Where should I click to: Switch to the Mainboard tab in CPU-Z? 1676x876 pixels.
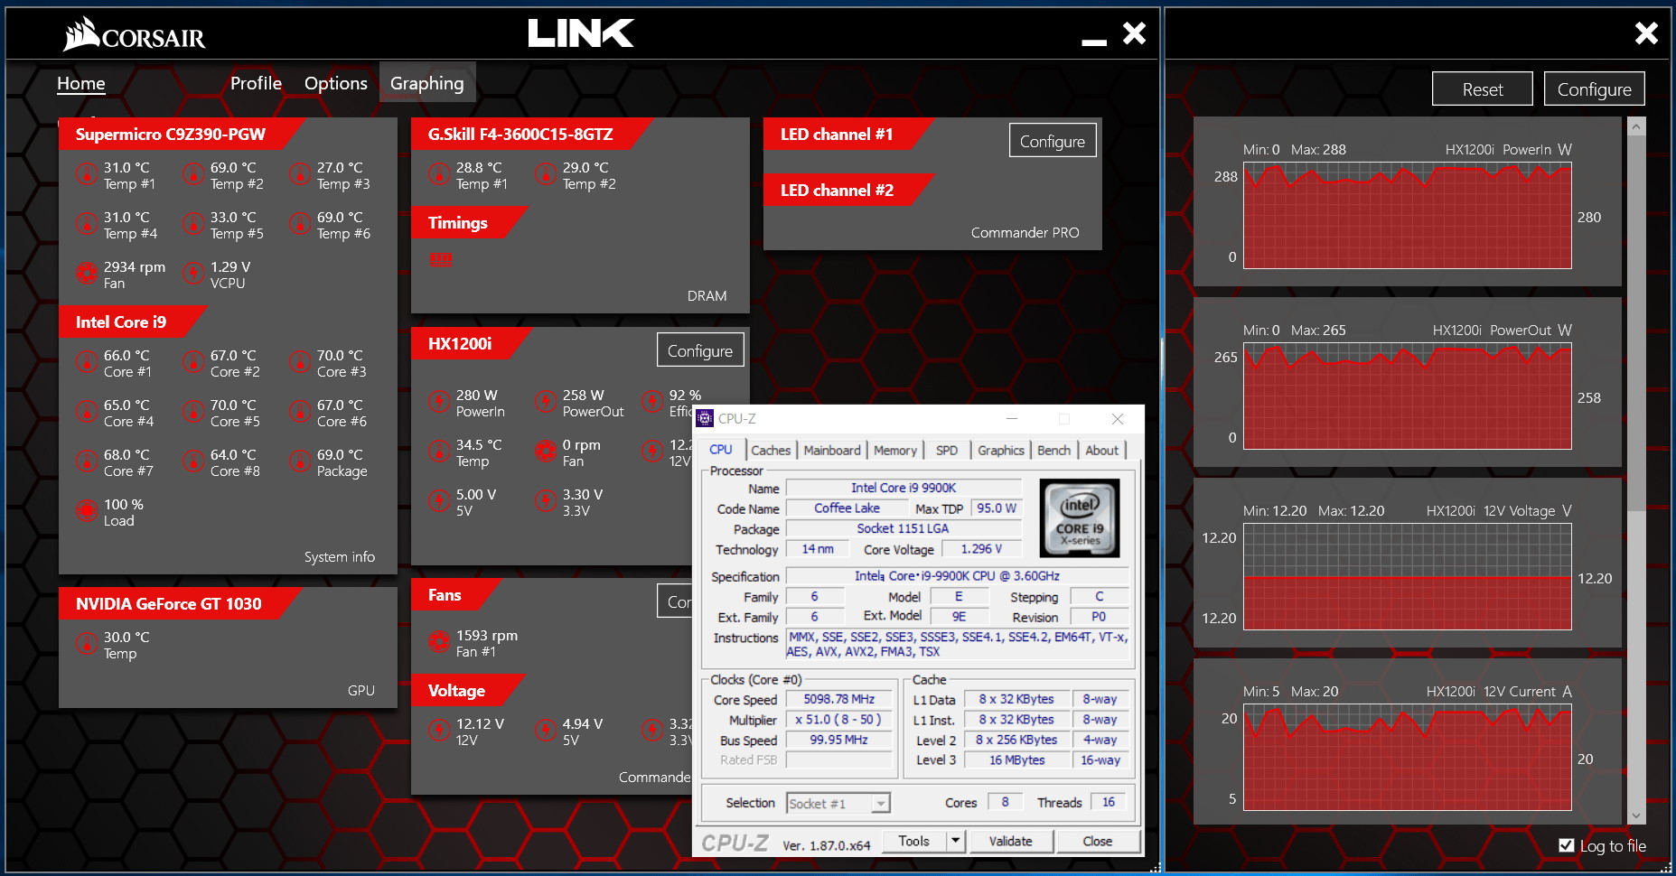pos(832,450)
